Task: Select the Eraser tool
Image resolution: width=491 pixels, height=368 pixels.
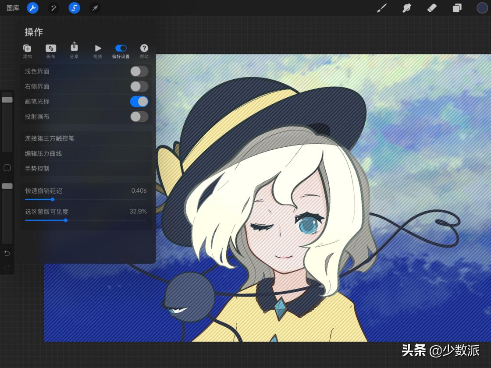Action: (x=431, y=8)
